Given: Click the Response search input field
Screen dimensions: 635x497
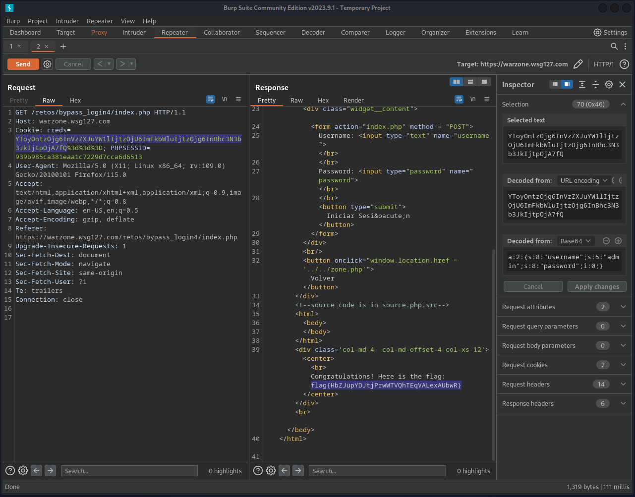Looking at the screenshot, I should pyautogui.click(x=377, y=471).
